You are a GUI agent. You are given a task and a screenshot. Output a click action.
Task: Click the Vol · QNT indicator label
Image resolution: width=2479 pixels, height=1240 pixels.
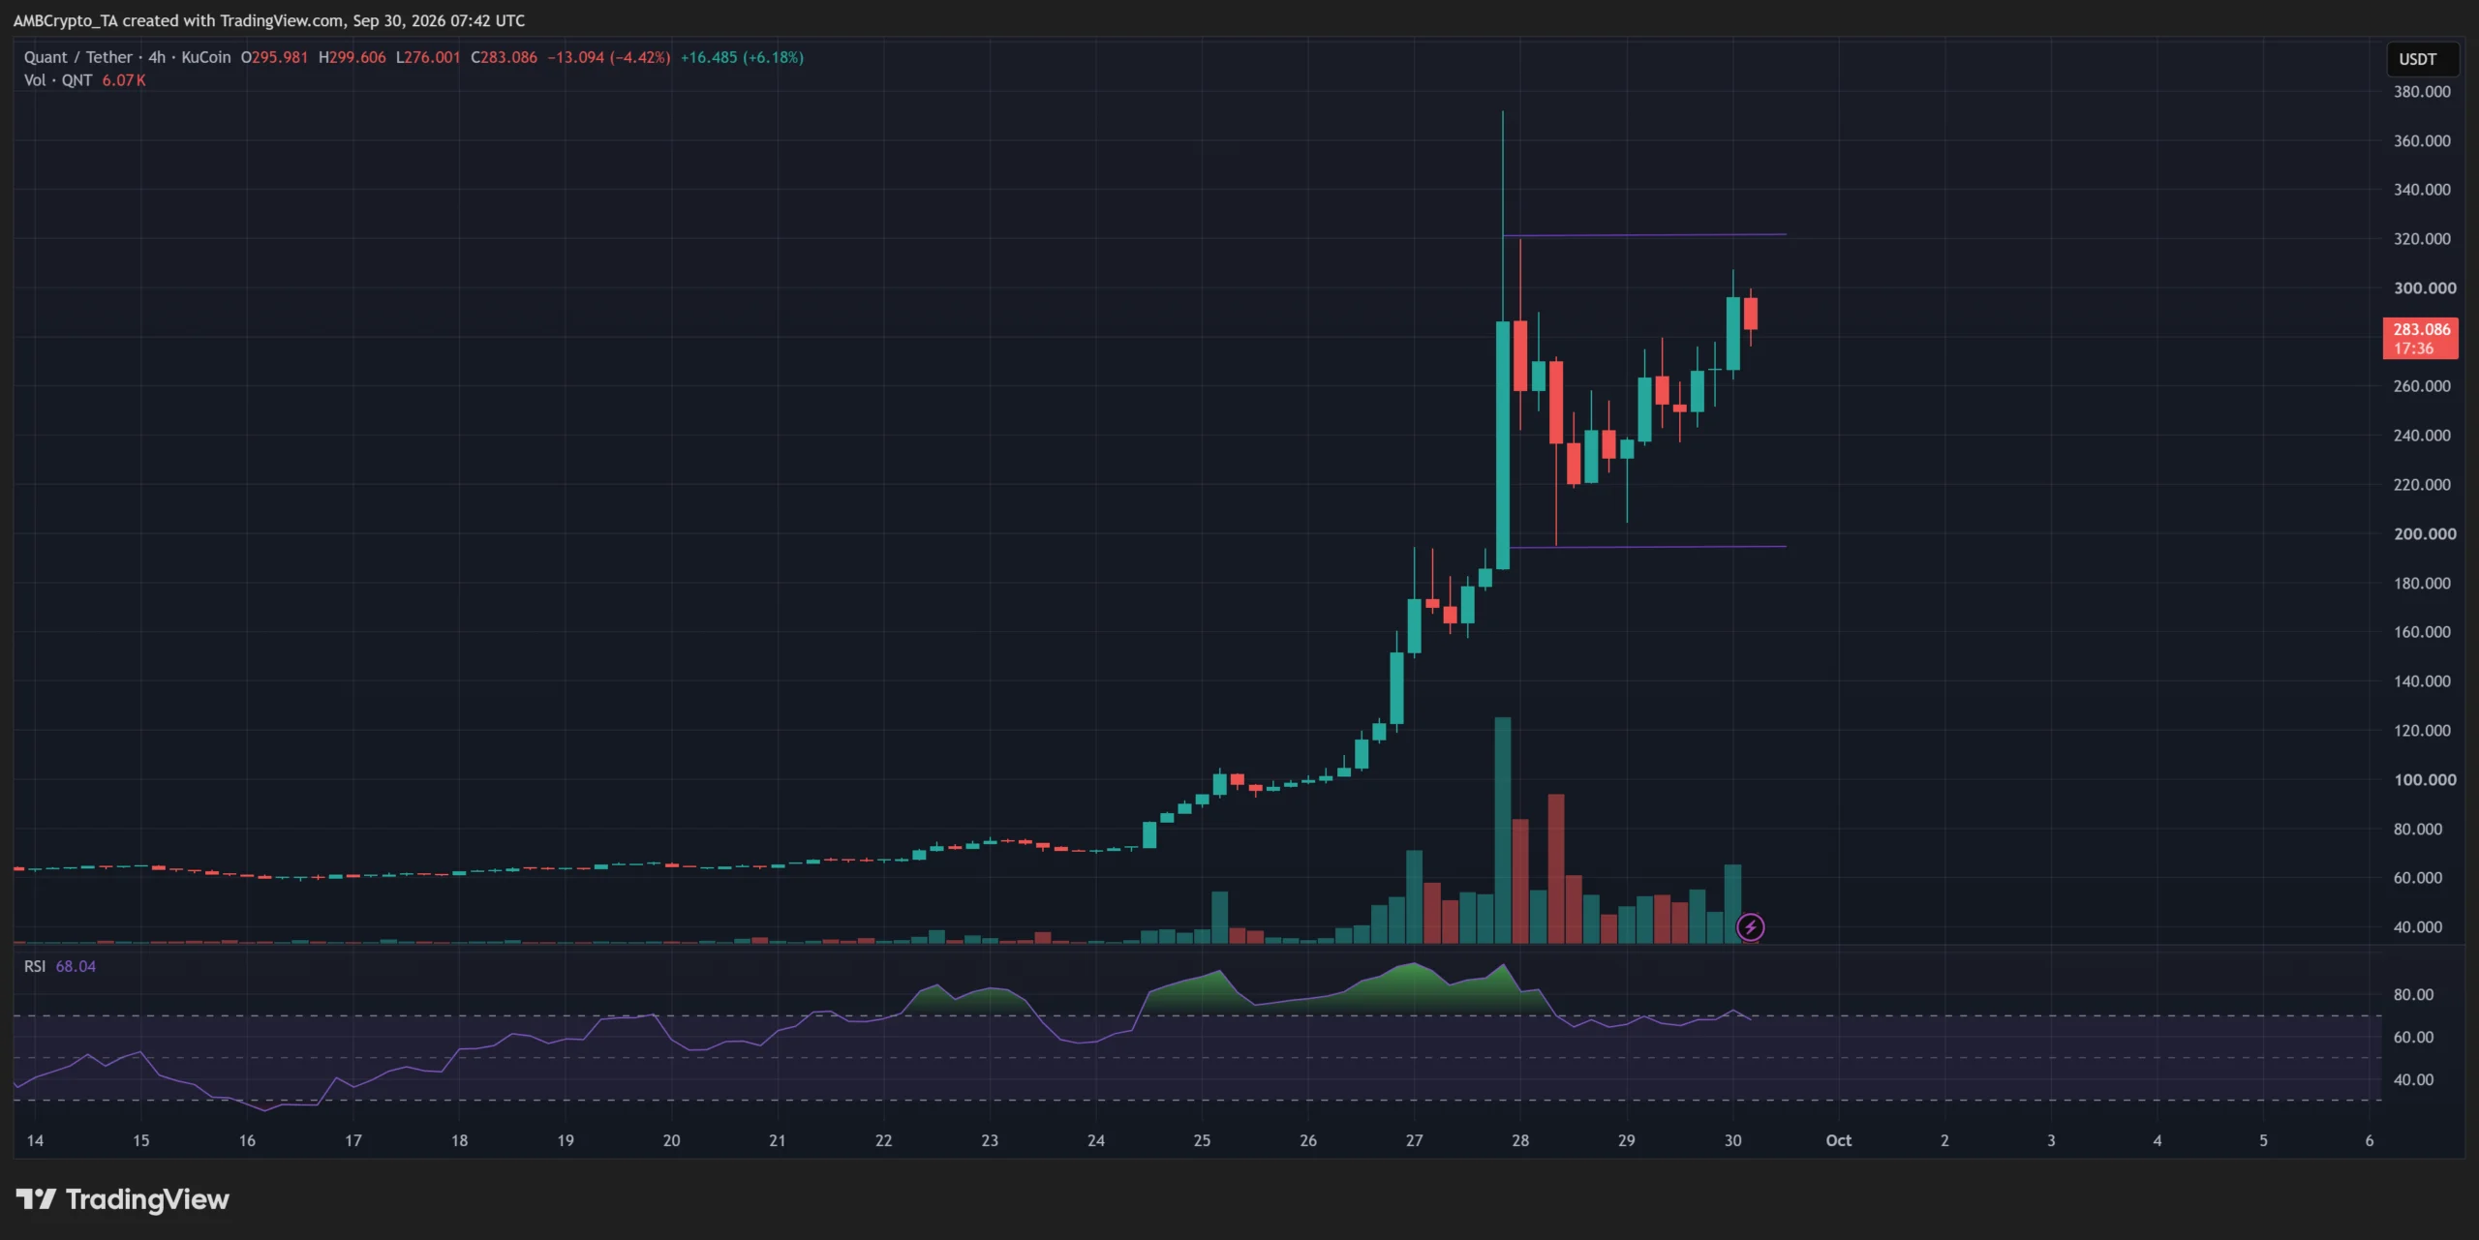[58, 80]
